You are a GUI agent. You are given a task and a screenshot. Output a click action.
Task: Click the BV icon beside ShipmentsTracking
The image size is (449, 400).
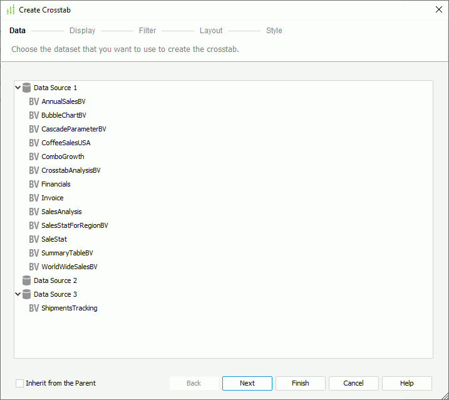(34, 308)
